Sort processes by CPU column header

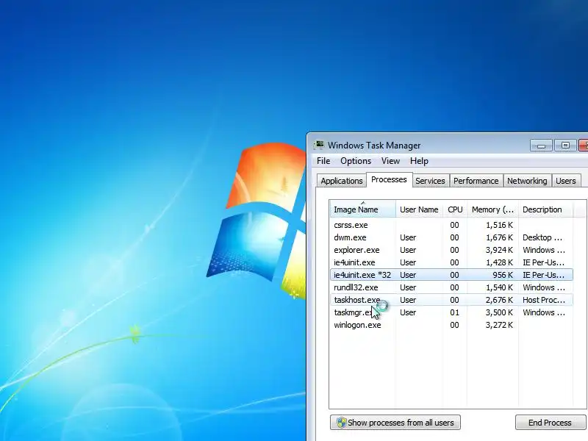(x=455, y=209)
